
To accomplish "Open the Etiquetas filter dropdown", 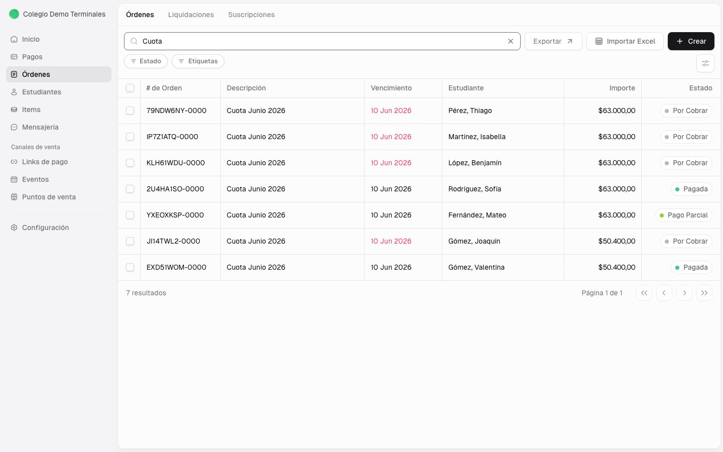I will point(198,61).
